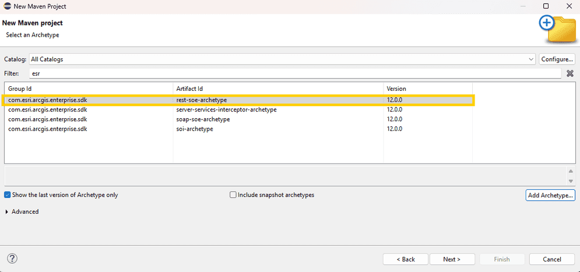Proceed with the Next button
Viewport: 580px width, 272px height.
[x=452, y=259]
